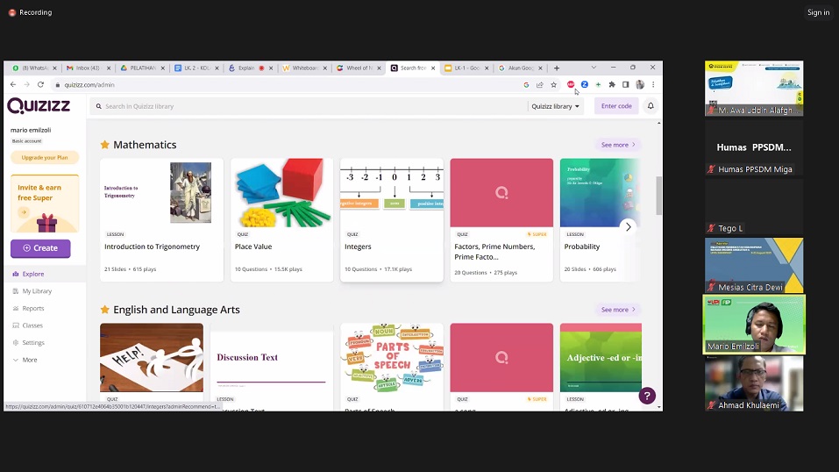Open the notifications bell icon
839x472 pixels.
pyautogui.click(x=651, y=106)
